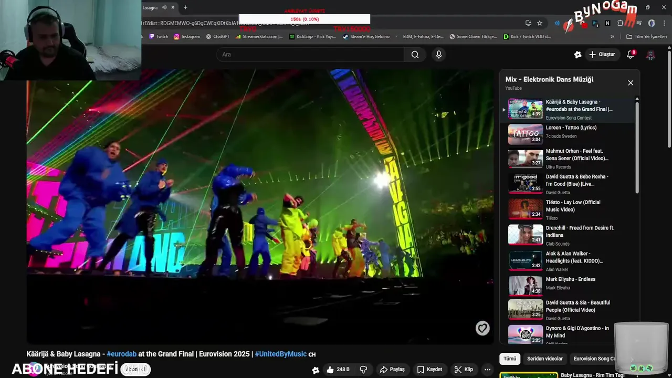Open the SinnerClown Türkçe bookmark

[473, 37]
